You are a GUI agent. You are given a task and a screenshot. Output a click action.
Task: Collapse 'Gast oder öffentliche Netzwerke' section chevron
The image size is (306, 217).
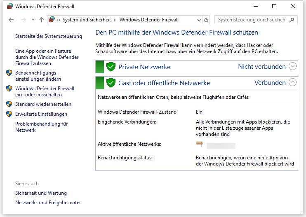(292, 82)
